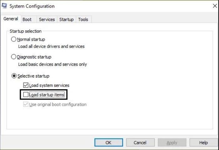Switch to the Boot tab

[27, 20]
